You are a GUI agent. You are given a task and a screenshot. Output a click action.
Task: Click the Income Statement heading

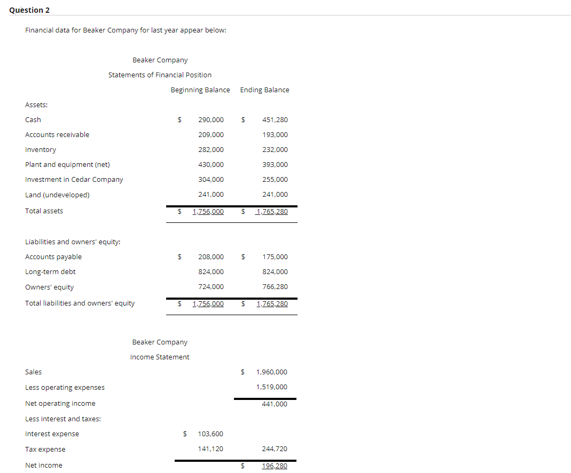pyautogui.click(x=160, y=357)
